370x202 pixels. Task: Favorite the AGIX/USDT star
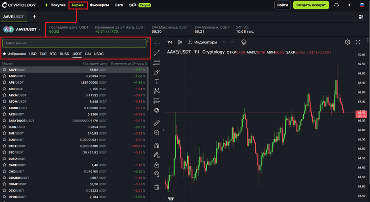4,76
